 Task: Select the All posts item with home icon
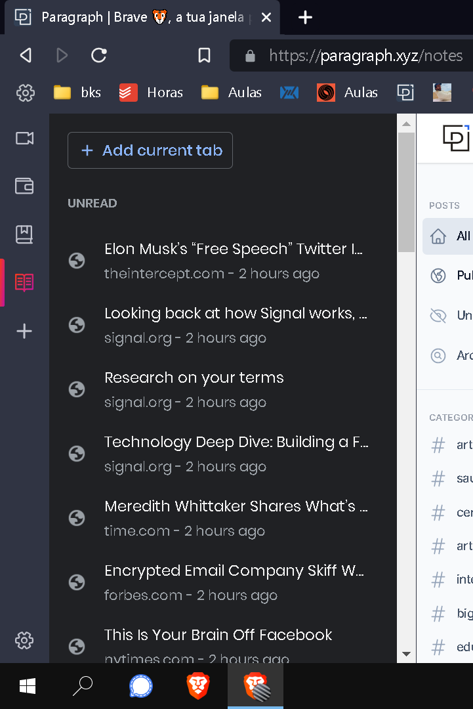click(448, 236)
